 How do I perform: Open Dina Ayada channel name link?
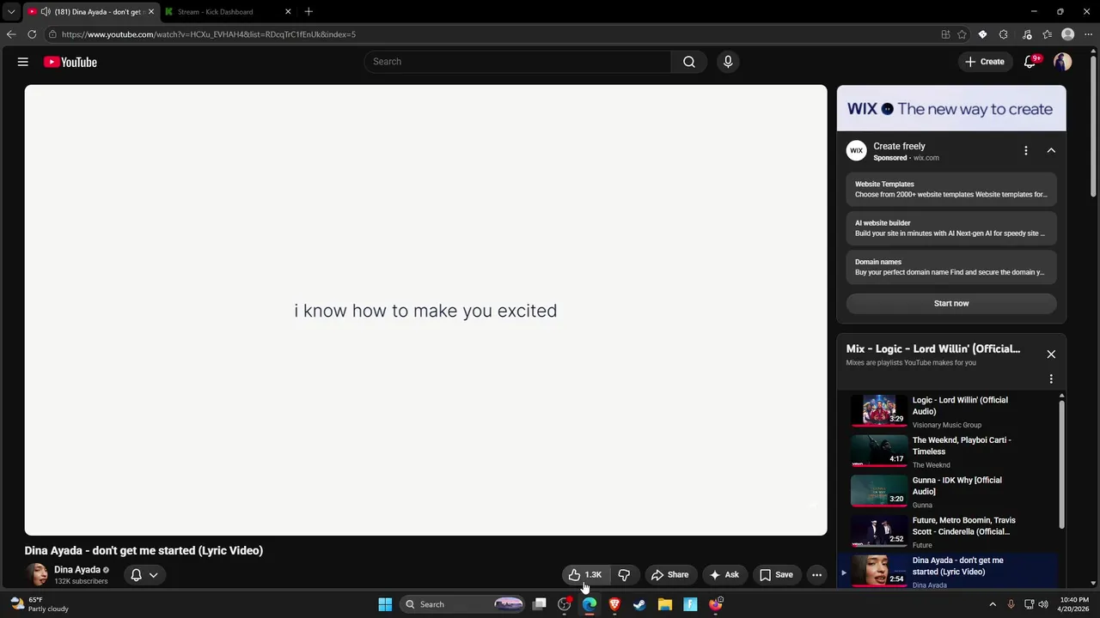pos(77,570)
